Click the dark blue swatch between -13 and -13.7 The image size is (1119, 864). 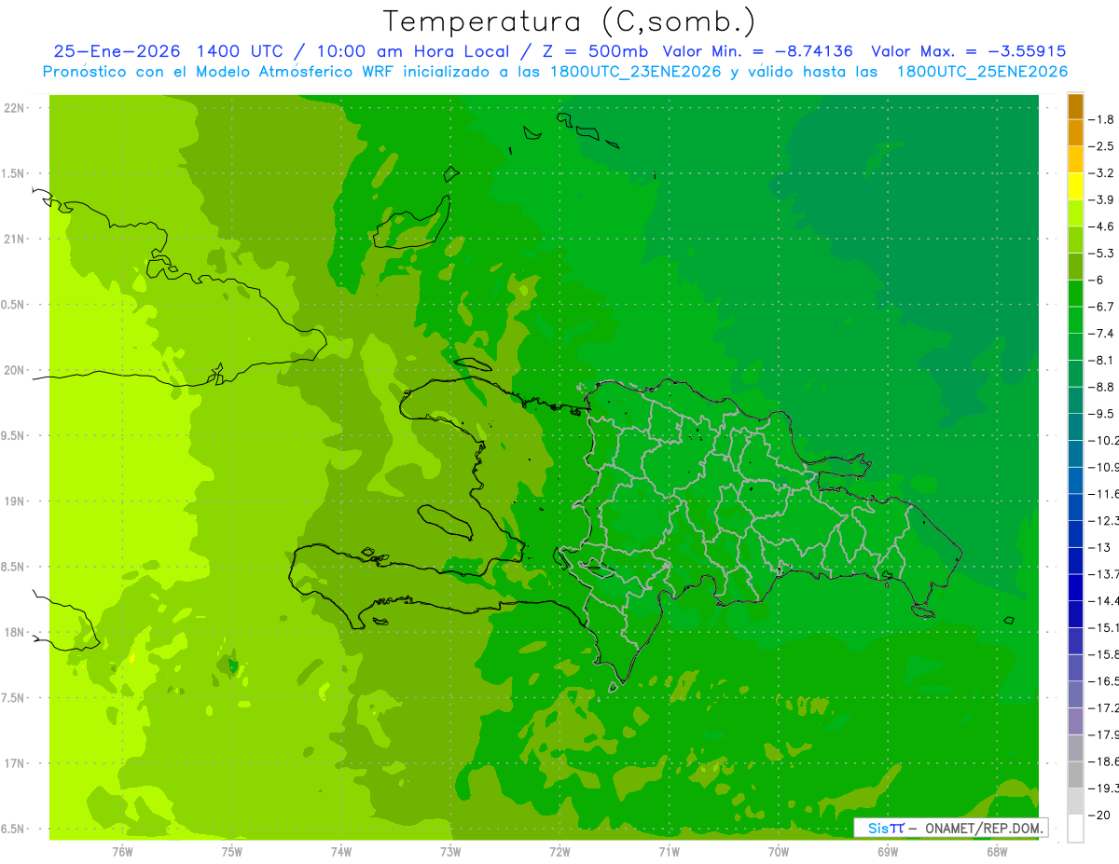(1075, 561)
